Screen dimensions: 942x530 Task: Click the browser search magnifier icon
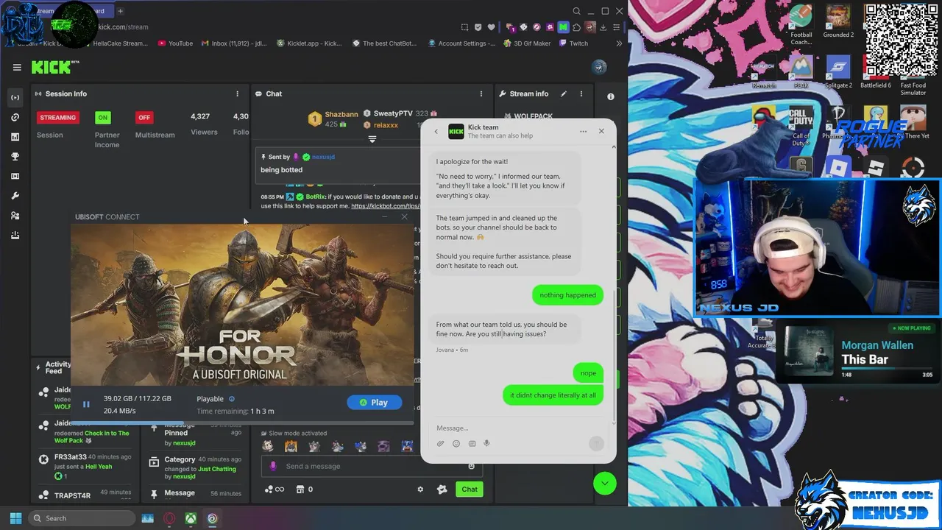(x=577, y=11)
